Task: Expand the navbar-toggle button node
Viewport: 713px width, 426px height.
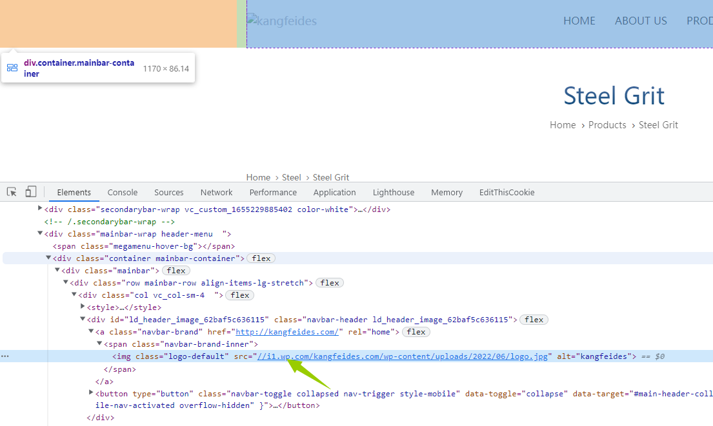Action: (91, 393)
